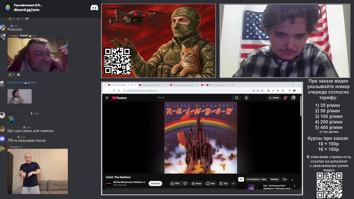The width and height of the screenshot is (354, 199).
Task: Click the YouTube Premium logo
Action: (x=119, y=98)
